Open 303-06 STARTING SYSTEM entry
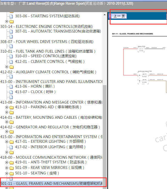This screenshot has width=167, height=189. 47,16
